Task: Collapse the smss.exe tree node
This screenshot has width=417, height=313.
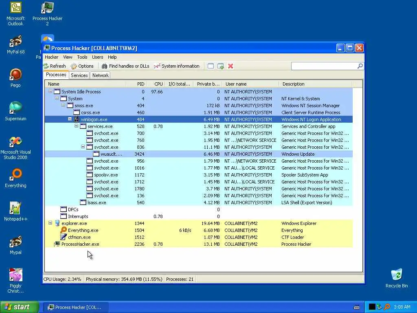Action: point(63,105)
